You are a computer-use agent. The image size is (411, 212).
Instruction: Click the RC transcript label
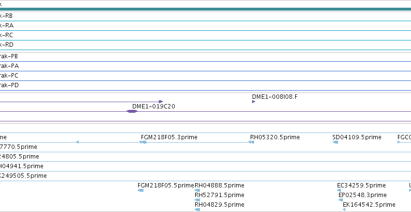click(x=6, y=35)
